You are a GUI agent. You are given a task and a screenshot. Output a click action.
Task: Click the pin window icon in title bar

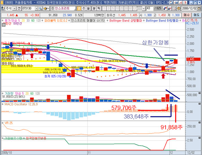pyautogui.click(x=176, y=2)
